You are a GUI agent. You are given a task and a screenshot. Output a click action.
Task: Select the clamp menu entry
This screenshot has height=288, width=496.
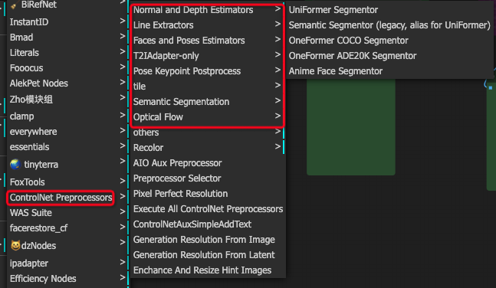(x=67, y=116)
